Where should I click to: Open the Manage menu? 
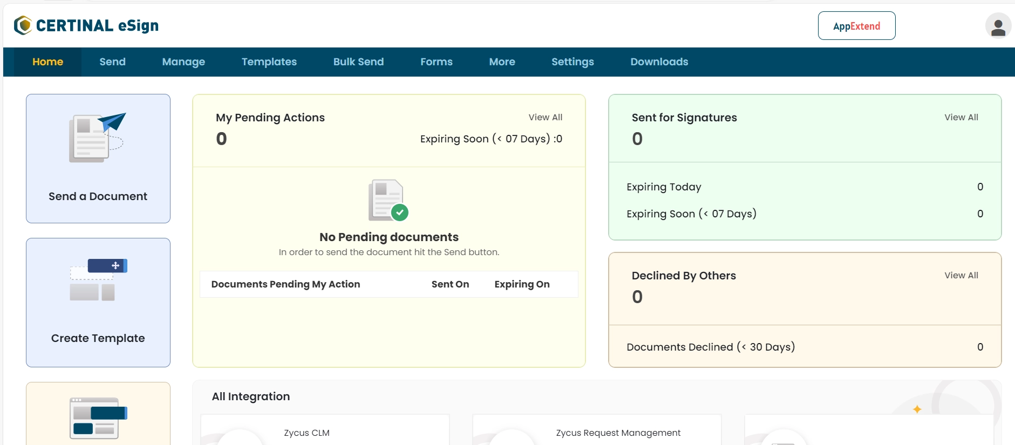(x=183, y=62)
